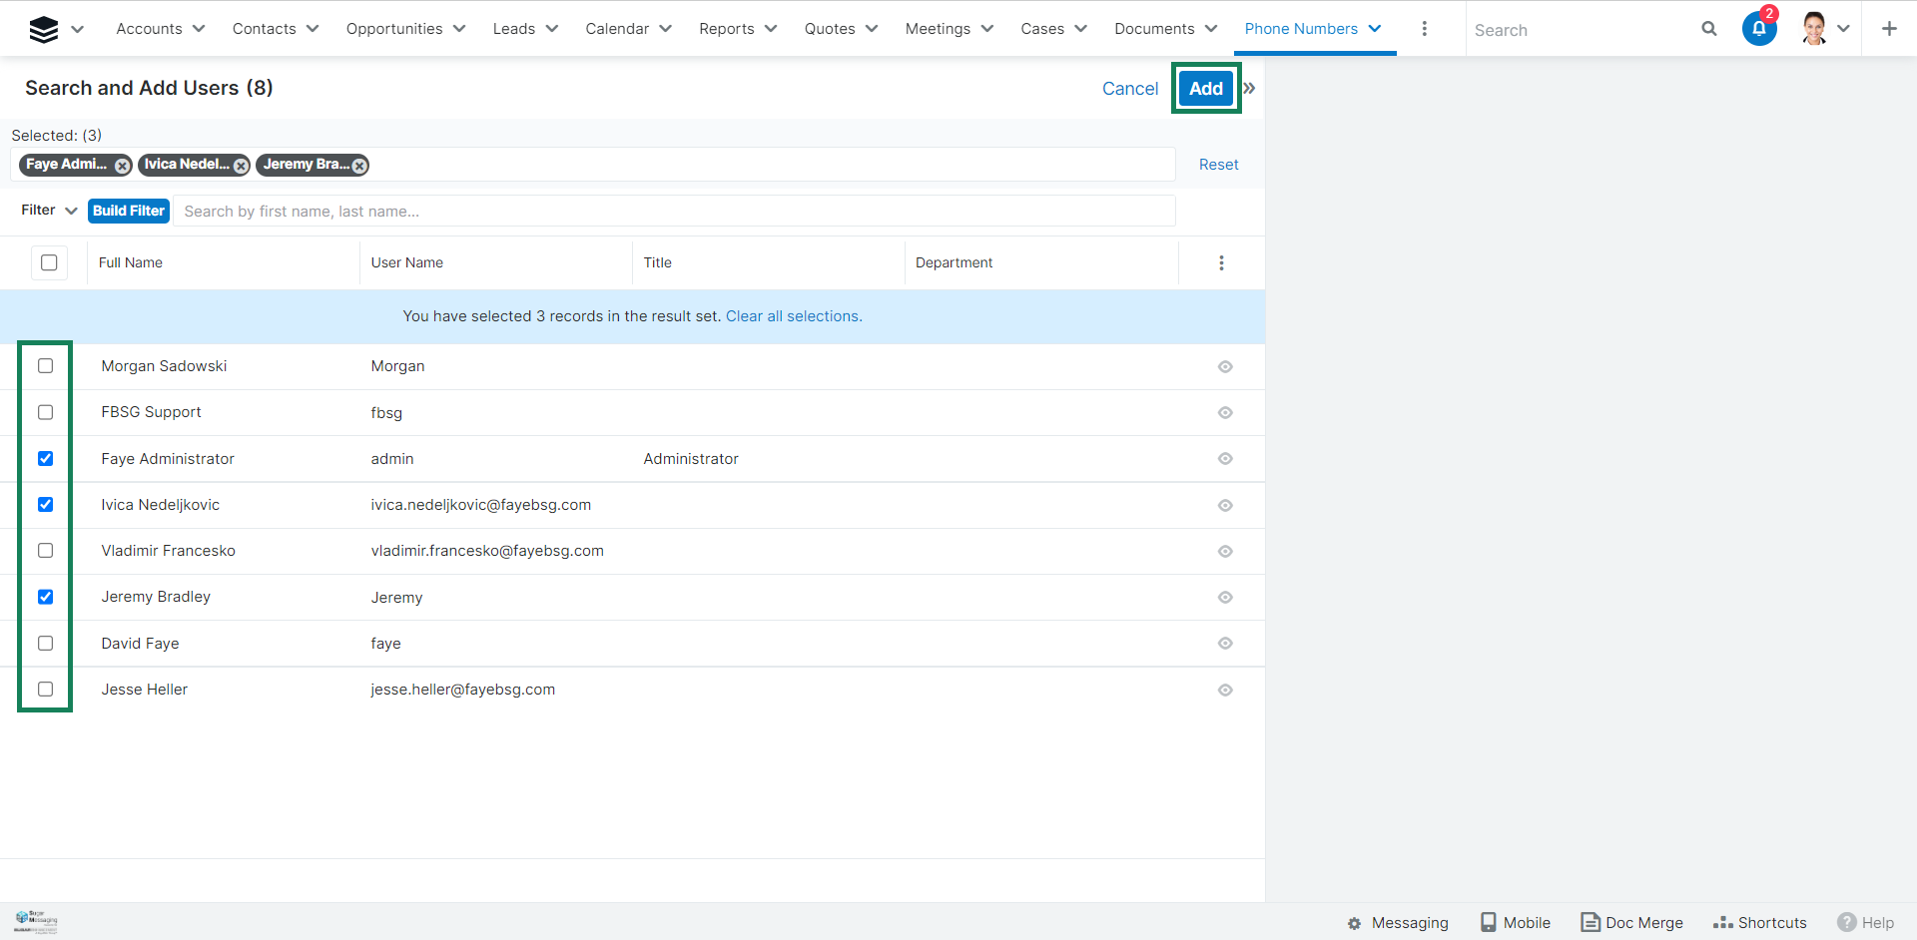
Task: Open the more modules three-dot menu
Action: [x=1424, y=29]
